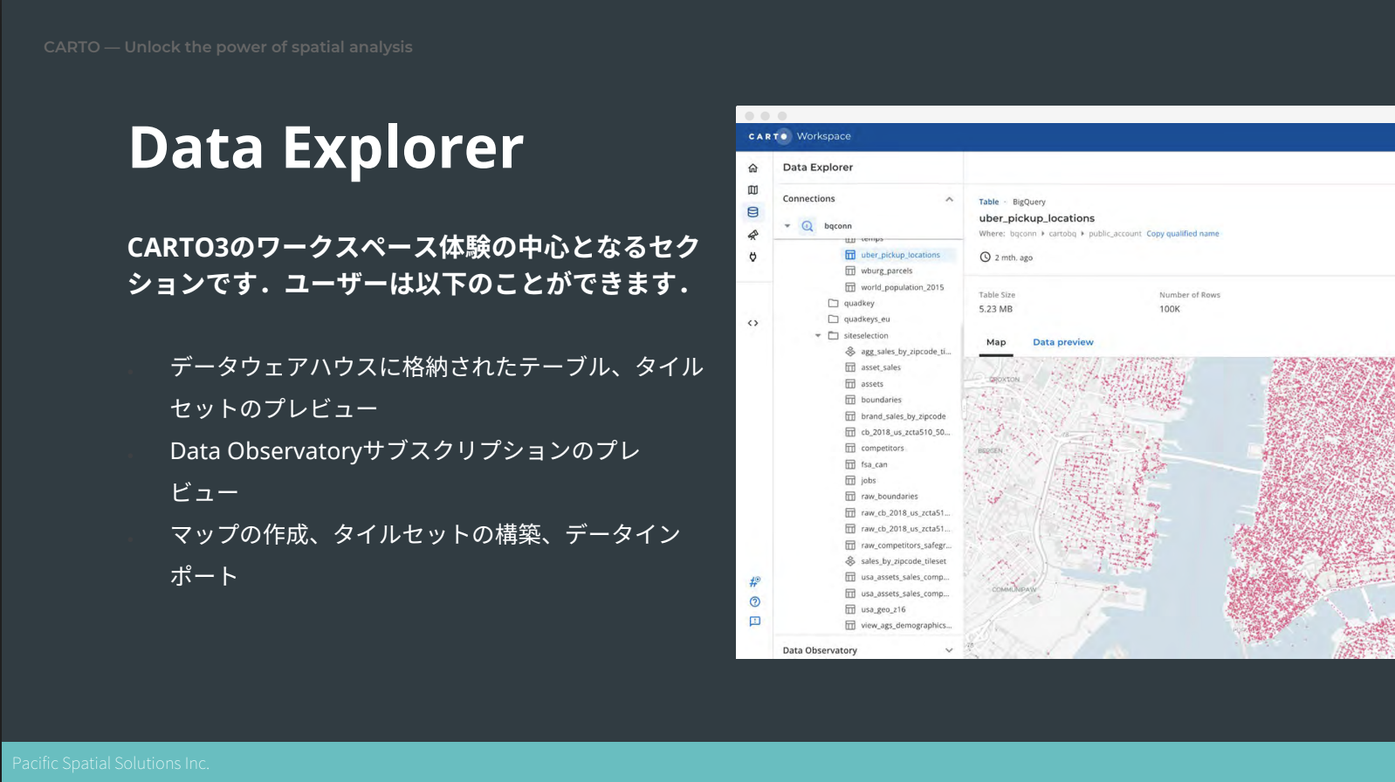Select the view_ags_demographics table
This screenshot has height=782, width=1395.
coord(905,626)
